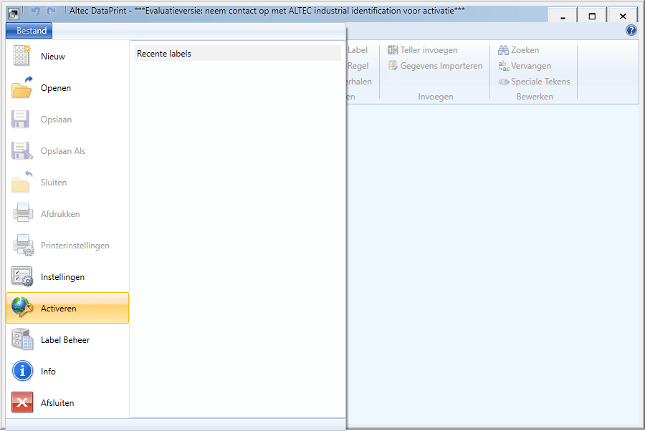The width and height of the screenshot is (645, 431).
Task: Click the Teller invoegen label
Action: 429,50
